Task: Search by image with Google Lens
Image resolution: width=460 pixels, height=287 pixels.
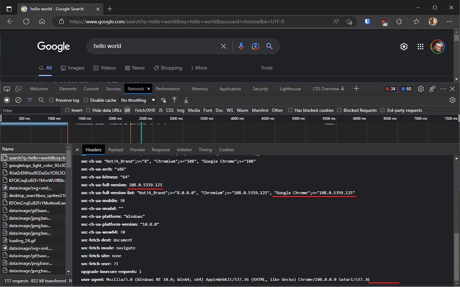Action: 256,46
